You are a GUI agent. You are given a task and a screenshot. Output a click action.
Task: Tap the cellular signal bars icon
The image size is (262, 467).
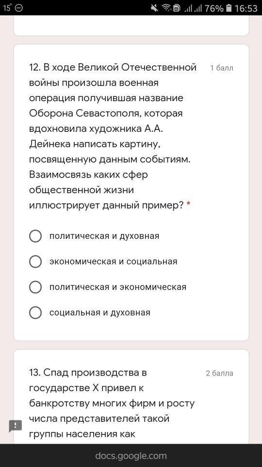pyautogui.click(x=193, y=8)
